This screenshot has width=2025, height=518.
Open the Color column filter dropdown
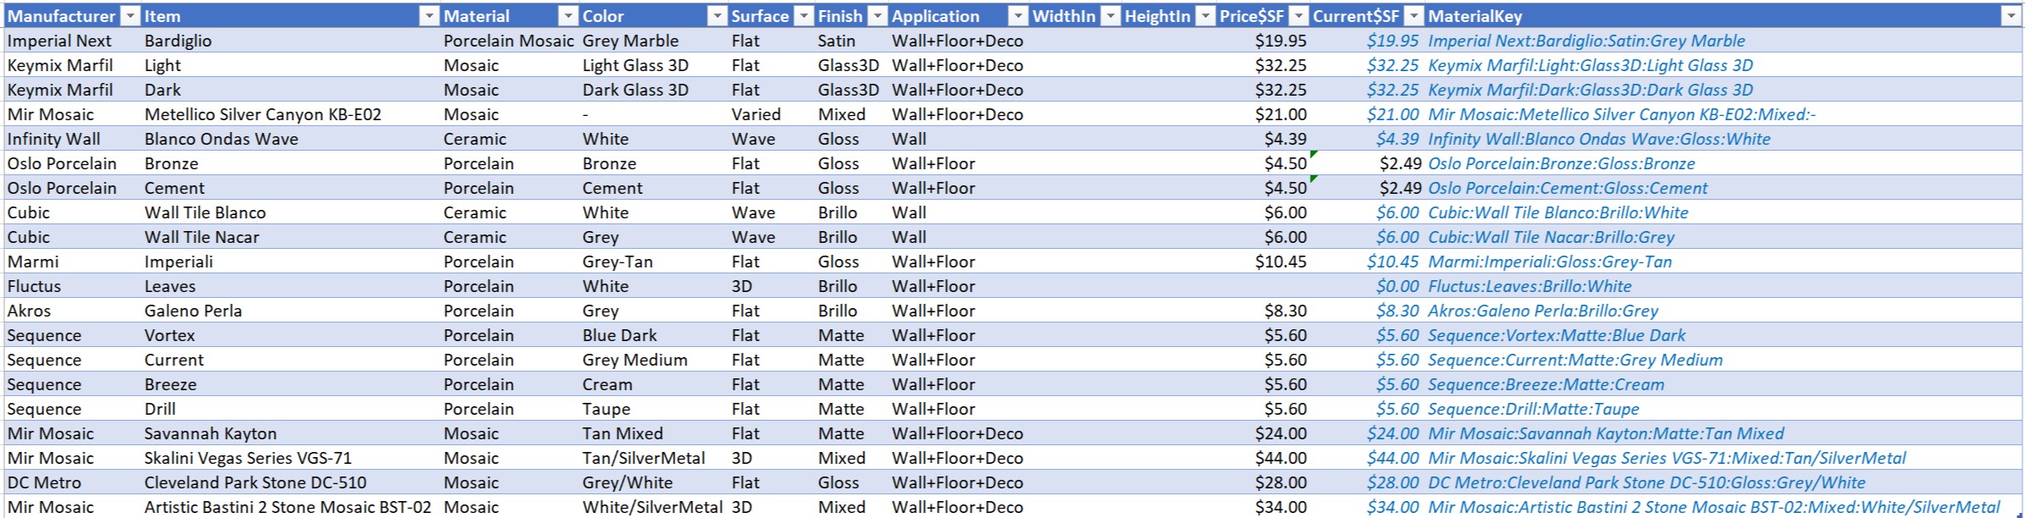click(718, 16)
